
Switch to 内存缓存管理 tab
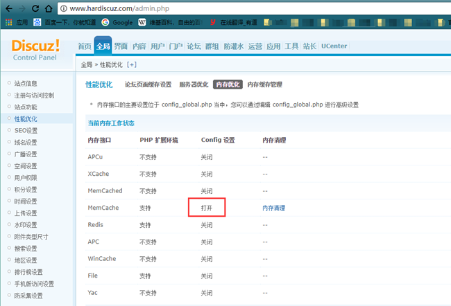(x=264, y=84)
